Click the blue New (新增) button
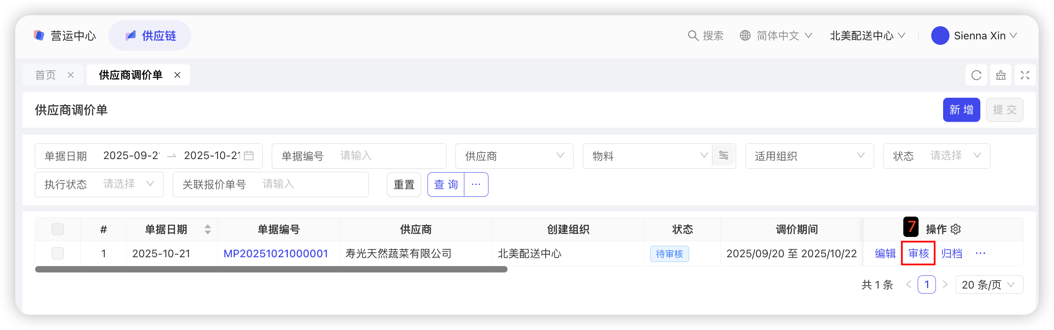The width and height of the screenshot is (1054, 330). pos(961,110)
